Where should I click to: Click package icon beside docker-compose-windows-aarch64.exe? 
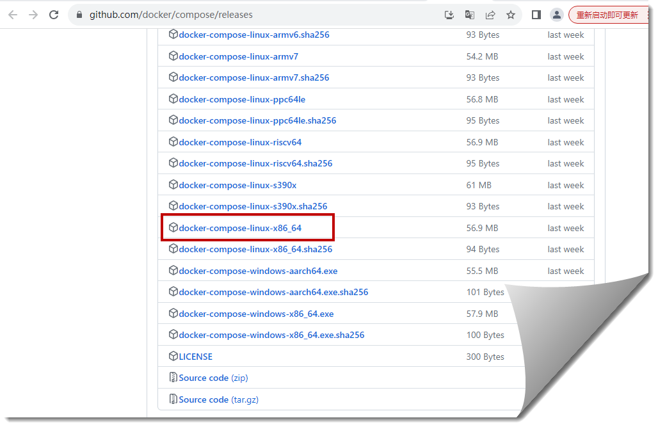(173, 270)
